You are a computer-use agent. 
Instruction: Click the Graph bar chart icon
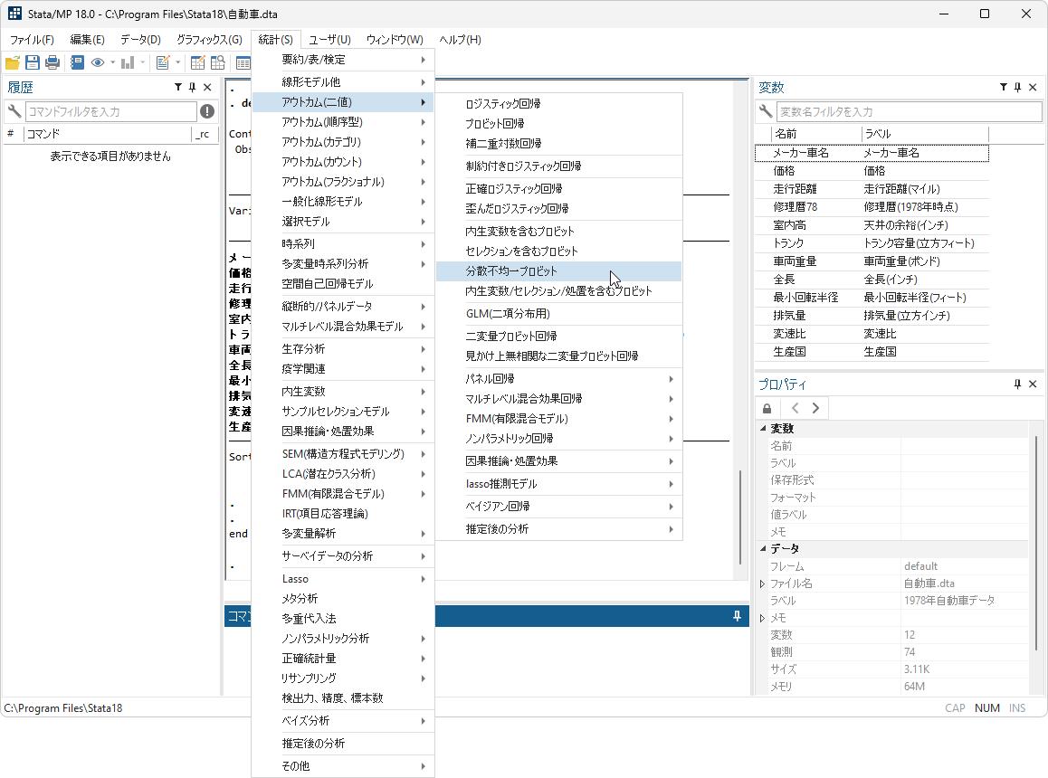[128, 62]
